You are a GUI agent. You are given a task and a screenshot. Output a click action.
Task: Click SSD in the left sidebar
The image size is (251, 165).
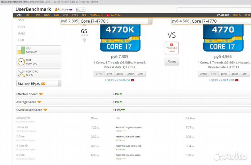21,20
